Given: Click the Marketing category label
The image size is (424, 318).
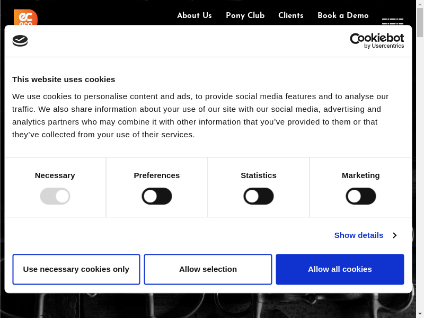Looking at the screenshot, I should click(361, 175).
